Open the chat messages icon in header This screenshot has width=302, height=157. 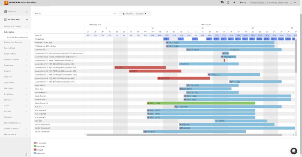point(222,2)
